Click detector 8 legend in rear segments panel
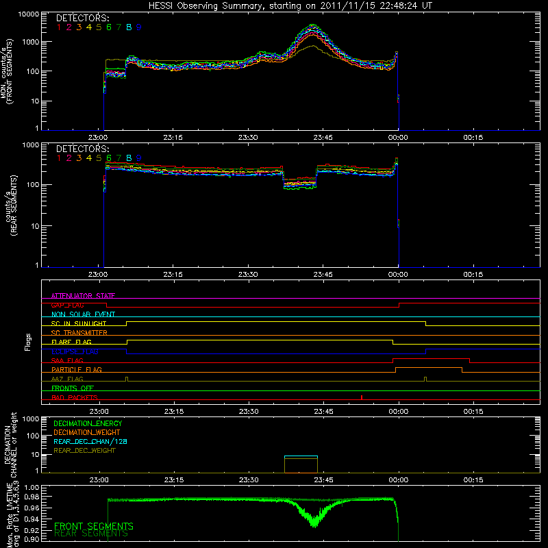The width and height of the screenshot is (548, 548). [x=129, y=158]
